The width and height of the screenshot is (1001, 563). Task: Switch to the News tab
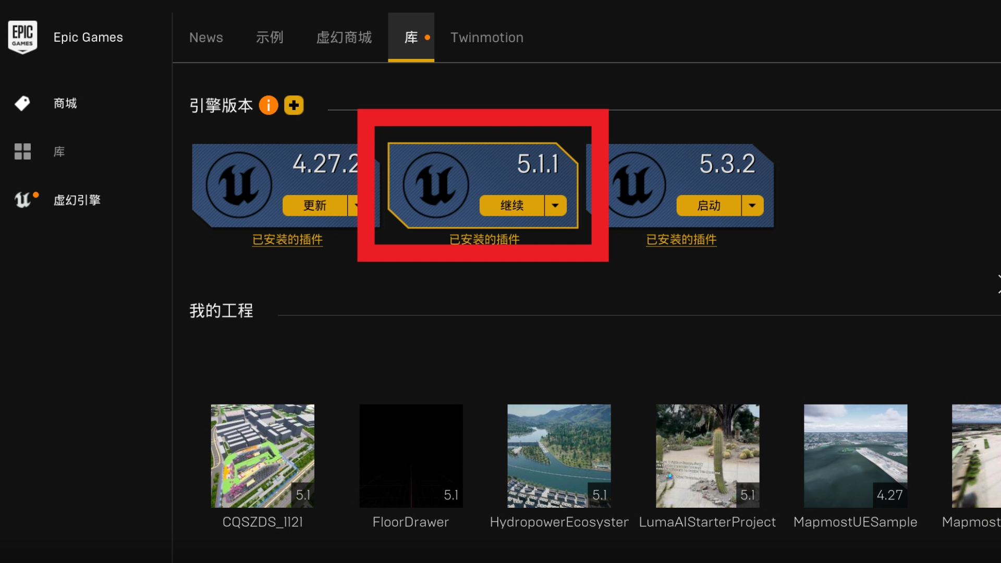(x=206, y=38)
